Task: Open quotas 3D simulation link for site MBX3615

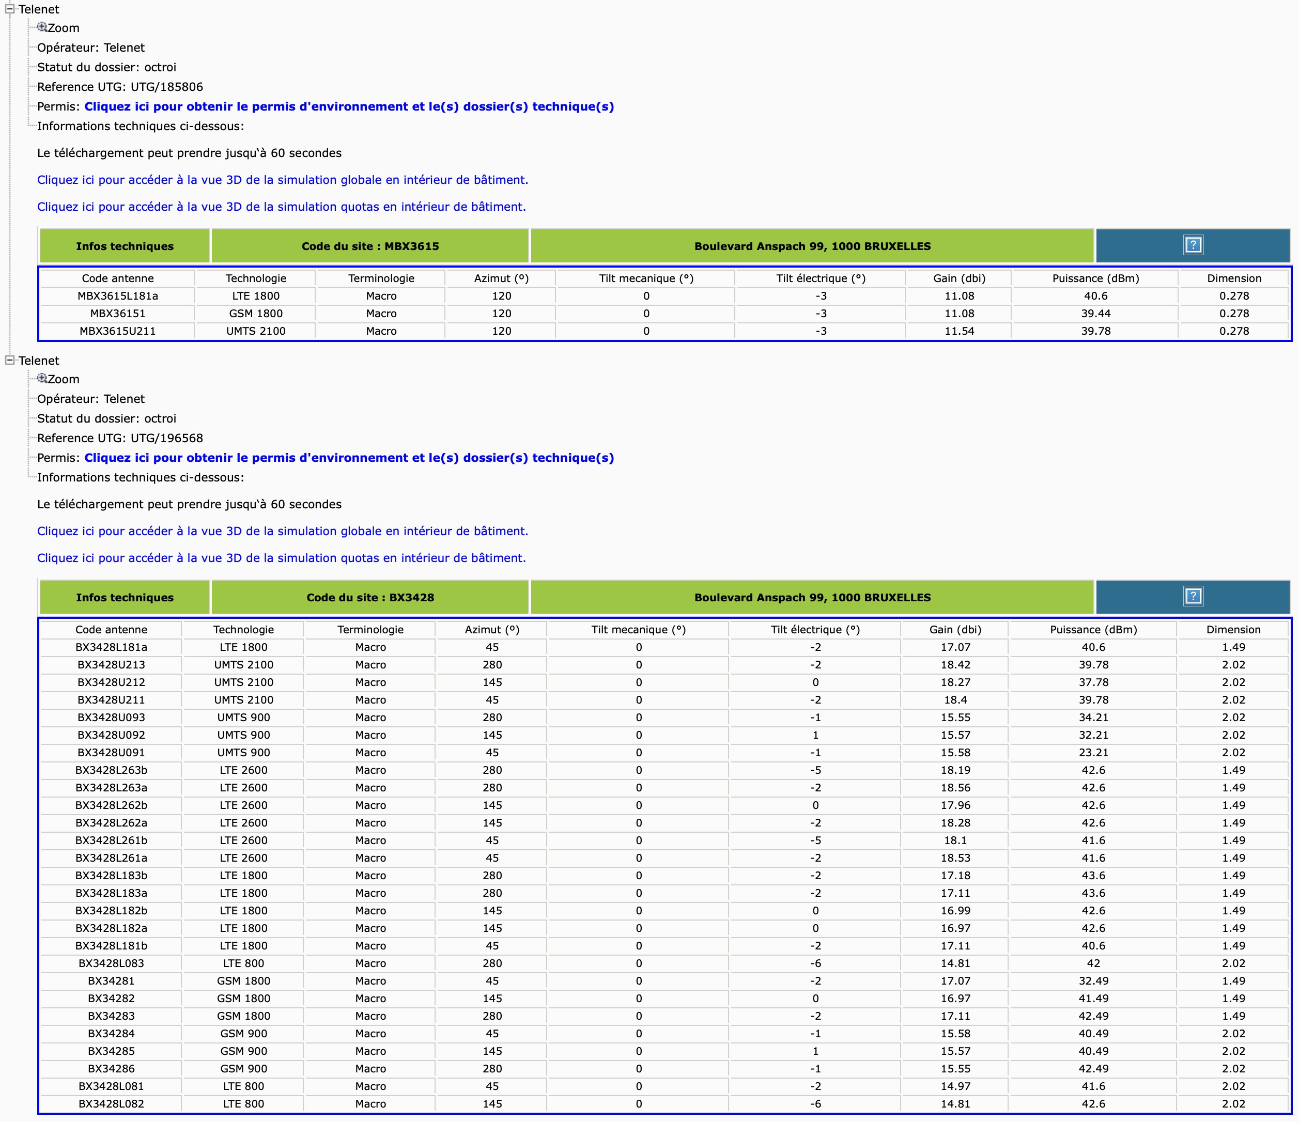Action: pyautogui.click(x=282, y=207)
